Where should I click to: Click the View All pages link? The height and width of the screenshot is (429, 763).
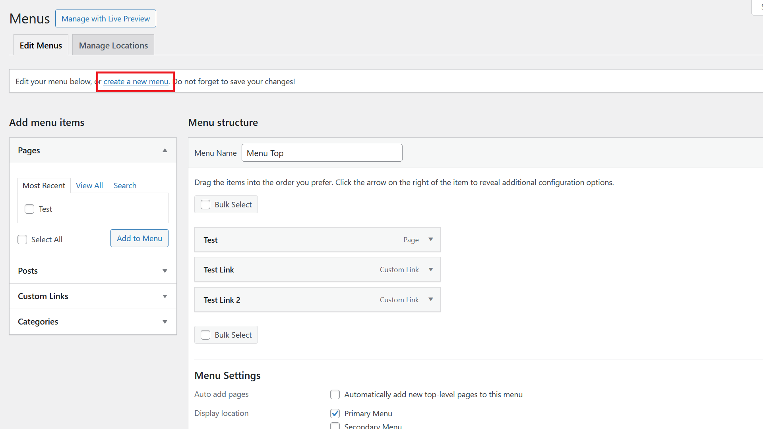(89, 185)
